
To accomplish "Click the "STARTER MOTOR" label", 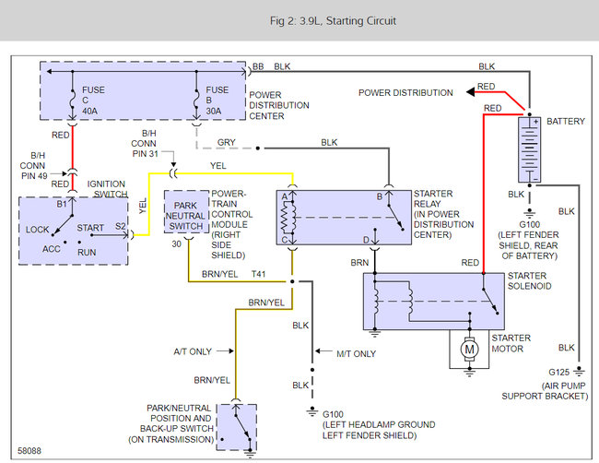I will tap(511, 343).
